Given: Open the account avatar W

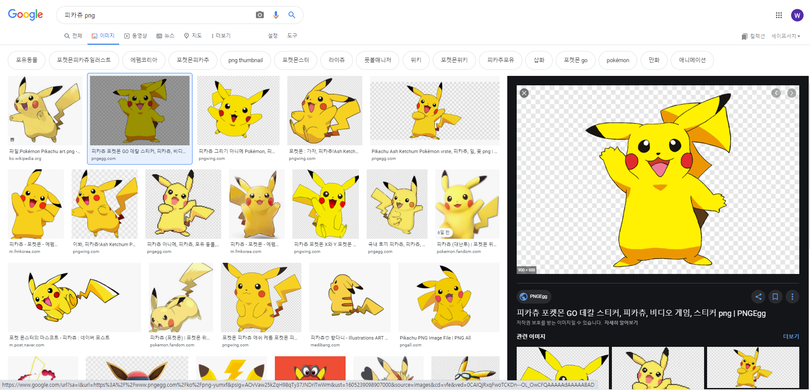Looking at the screenshot, I should point(797,15).
